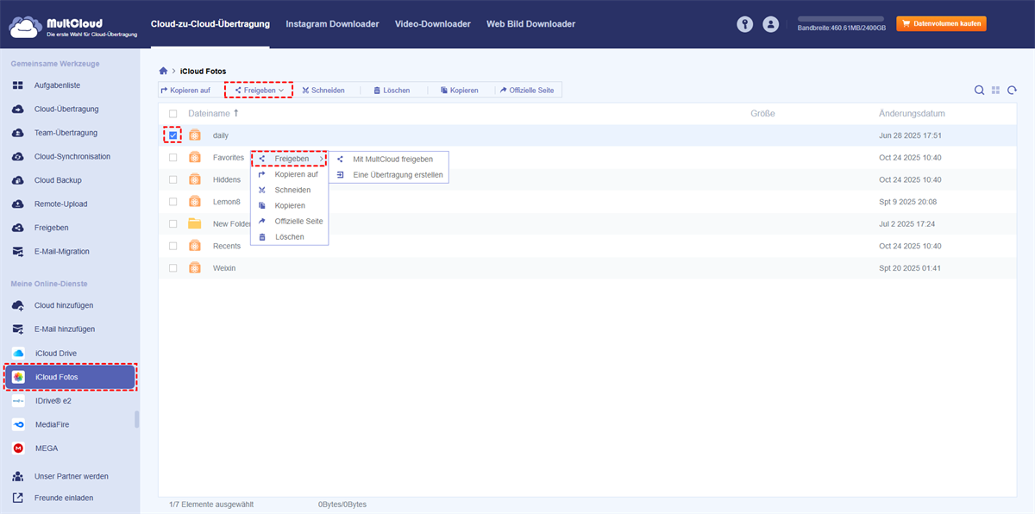Image resolution: width=1035 pixels, height=514 pixels.
Task: Click Datenvolumen kaufen button
Action: pyautogui.click(x=941, y=24)
